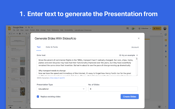Close the Generate Slides dialog

click(139, 38)
